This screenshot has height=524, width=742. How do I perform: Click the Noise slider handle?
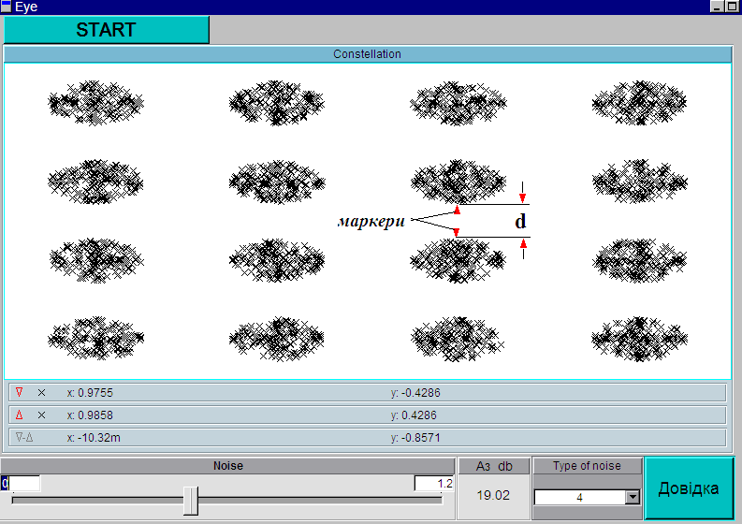pyautogui.click(x=191, y=501)
